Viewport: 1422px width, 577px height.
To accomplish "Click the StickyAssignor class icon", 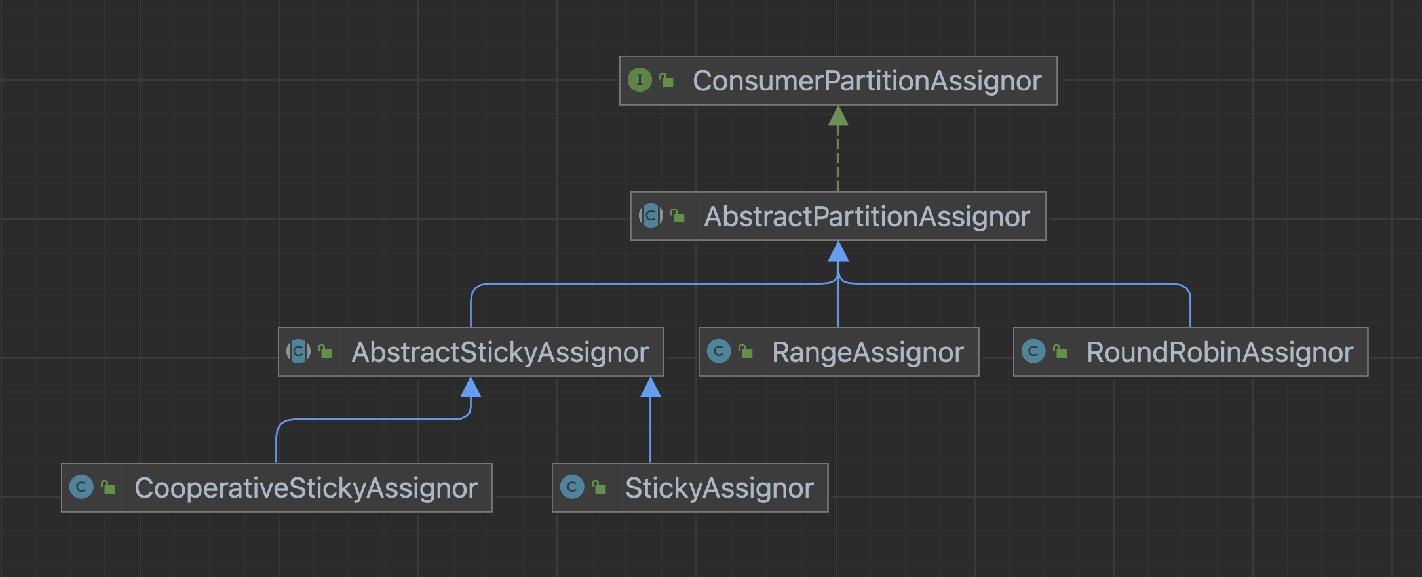I will click(x=572, y=487).
